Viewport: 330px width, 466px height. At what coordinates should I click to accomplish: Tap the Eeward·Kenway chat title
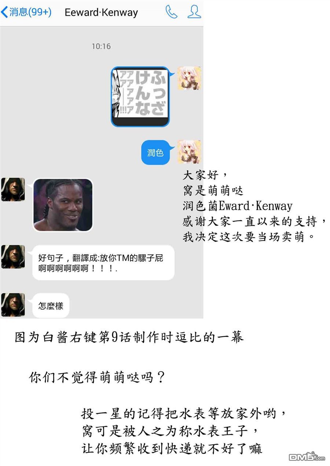click(x=101, y=12)
